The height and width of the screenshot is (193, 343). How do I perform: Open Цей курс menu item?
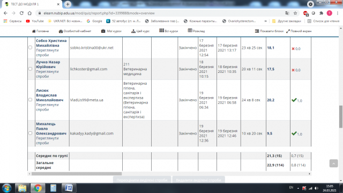coord(140,31)
